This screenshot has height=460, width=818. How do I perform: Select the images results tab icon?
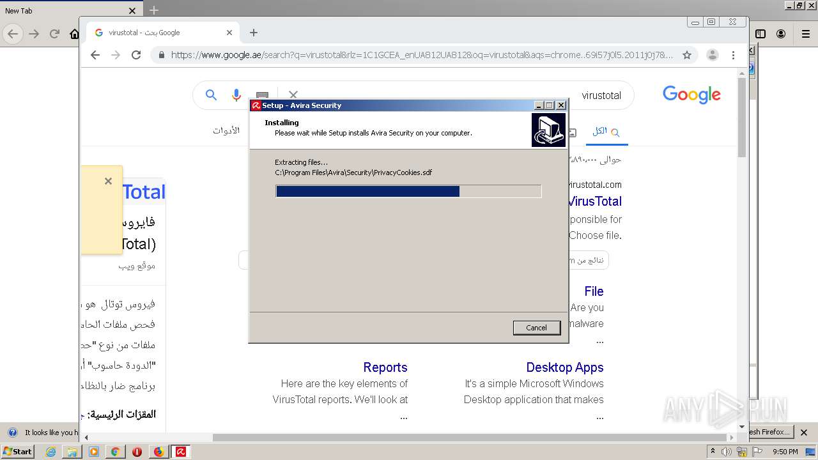pyautogui.click(x=573, y=132)
